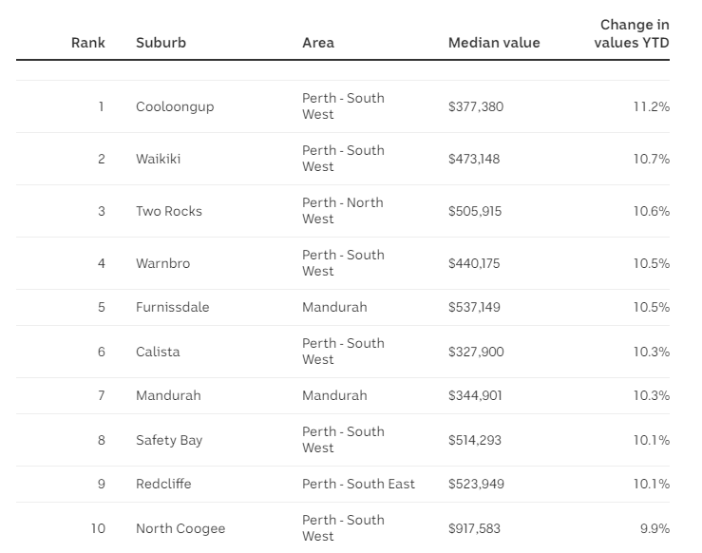Click the Perth - South East area cell
This screenshot has height=553, width=702.
point(359,484)
